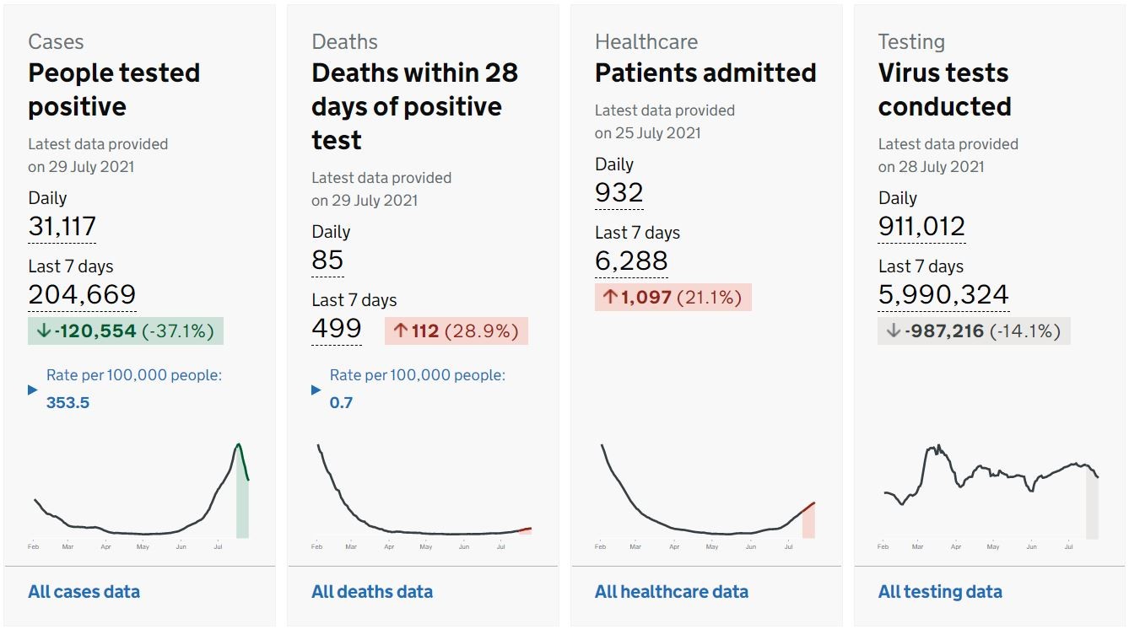
Task: Open the All deaths data link
Action: 372,592
